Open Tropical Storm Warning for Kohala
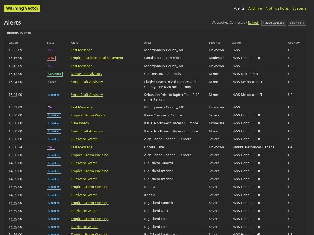Image resolution: width=314 pixels, height=235 pixels. coord(90,187)
